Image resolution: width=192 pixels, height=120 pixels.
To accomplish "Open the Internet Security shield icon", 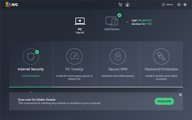I will pyautogui.click(x=31, y=56).
